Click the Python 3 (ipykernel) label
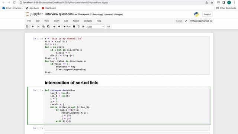Viewport: 238px width, 134px height. [x=199, y=21]
